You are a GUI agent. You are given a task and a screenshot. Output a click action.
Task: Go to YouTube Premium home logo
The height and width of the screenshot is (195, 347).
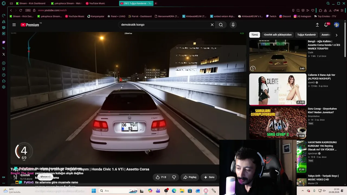tap(30, 25)
